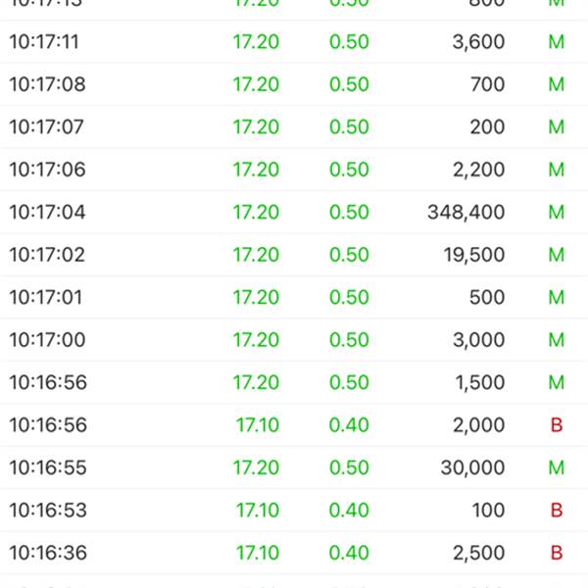Tap the 348,400 volume entry
Image resolution: width=588 pixels, height=588 pixels.
[x=466, y=213]
